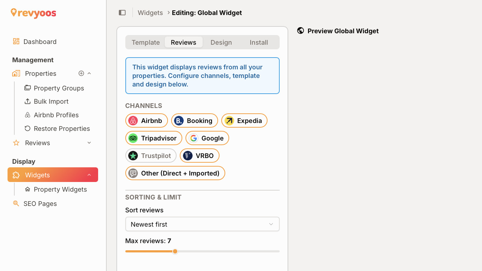Click the Sort reviews label
Image resolution: width=482 pixels, height=271 pixels.
144,210
